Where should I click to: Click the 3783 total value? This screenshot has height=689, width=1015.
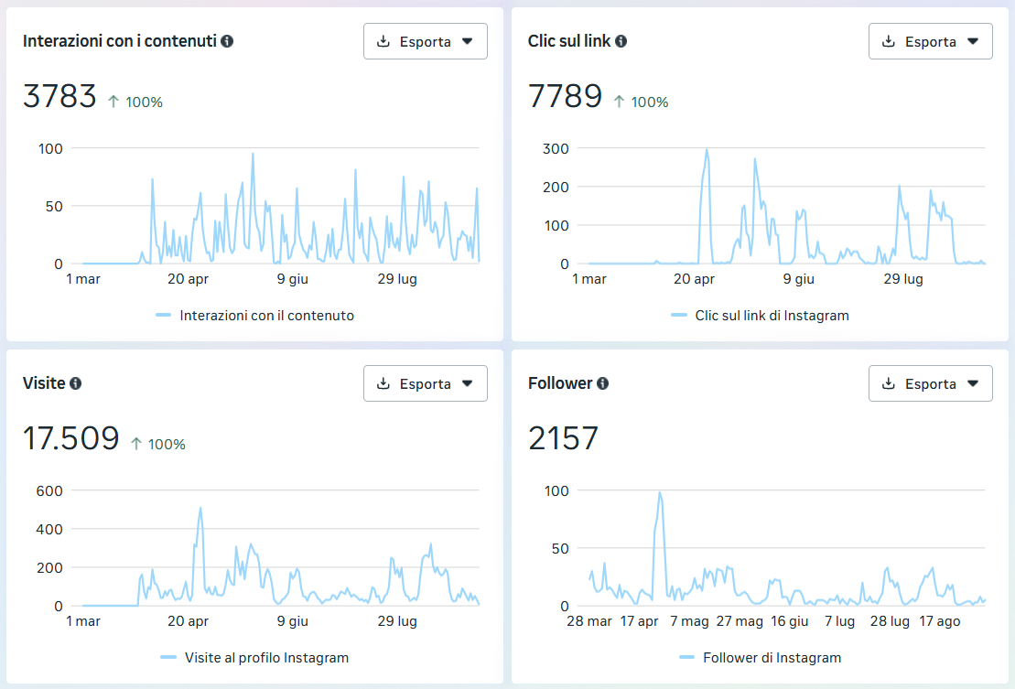[59, 96]
